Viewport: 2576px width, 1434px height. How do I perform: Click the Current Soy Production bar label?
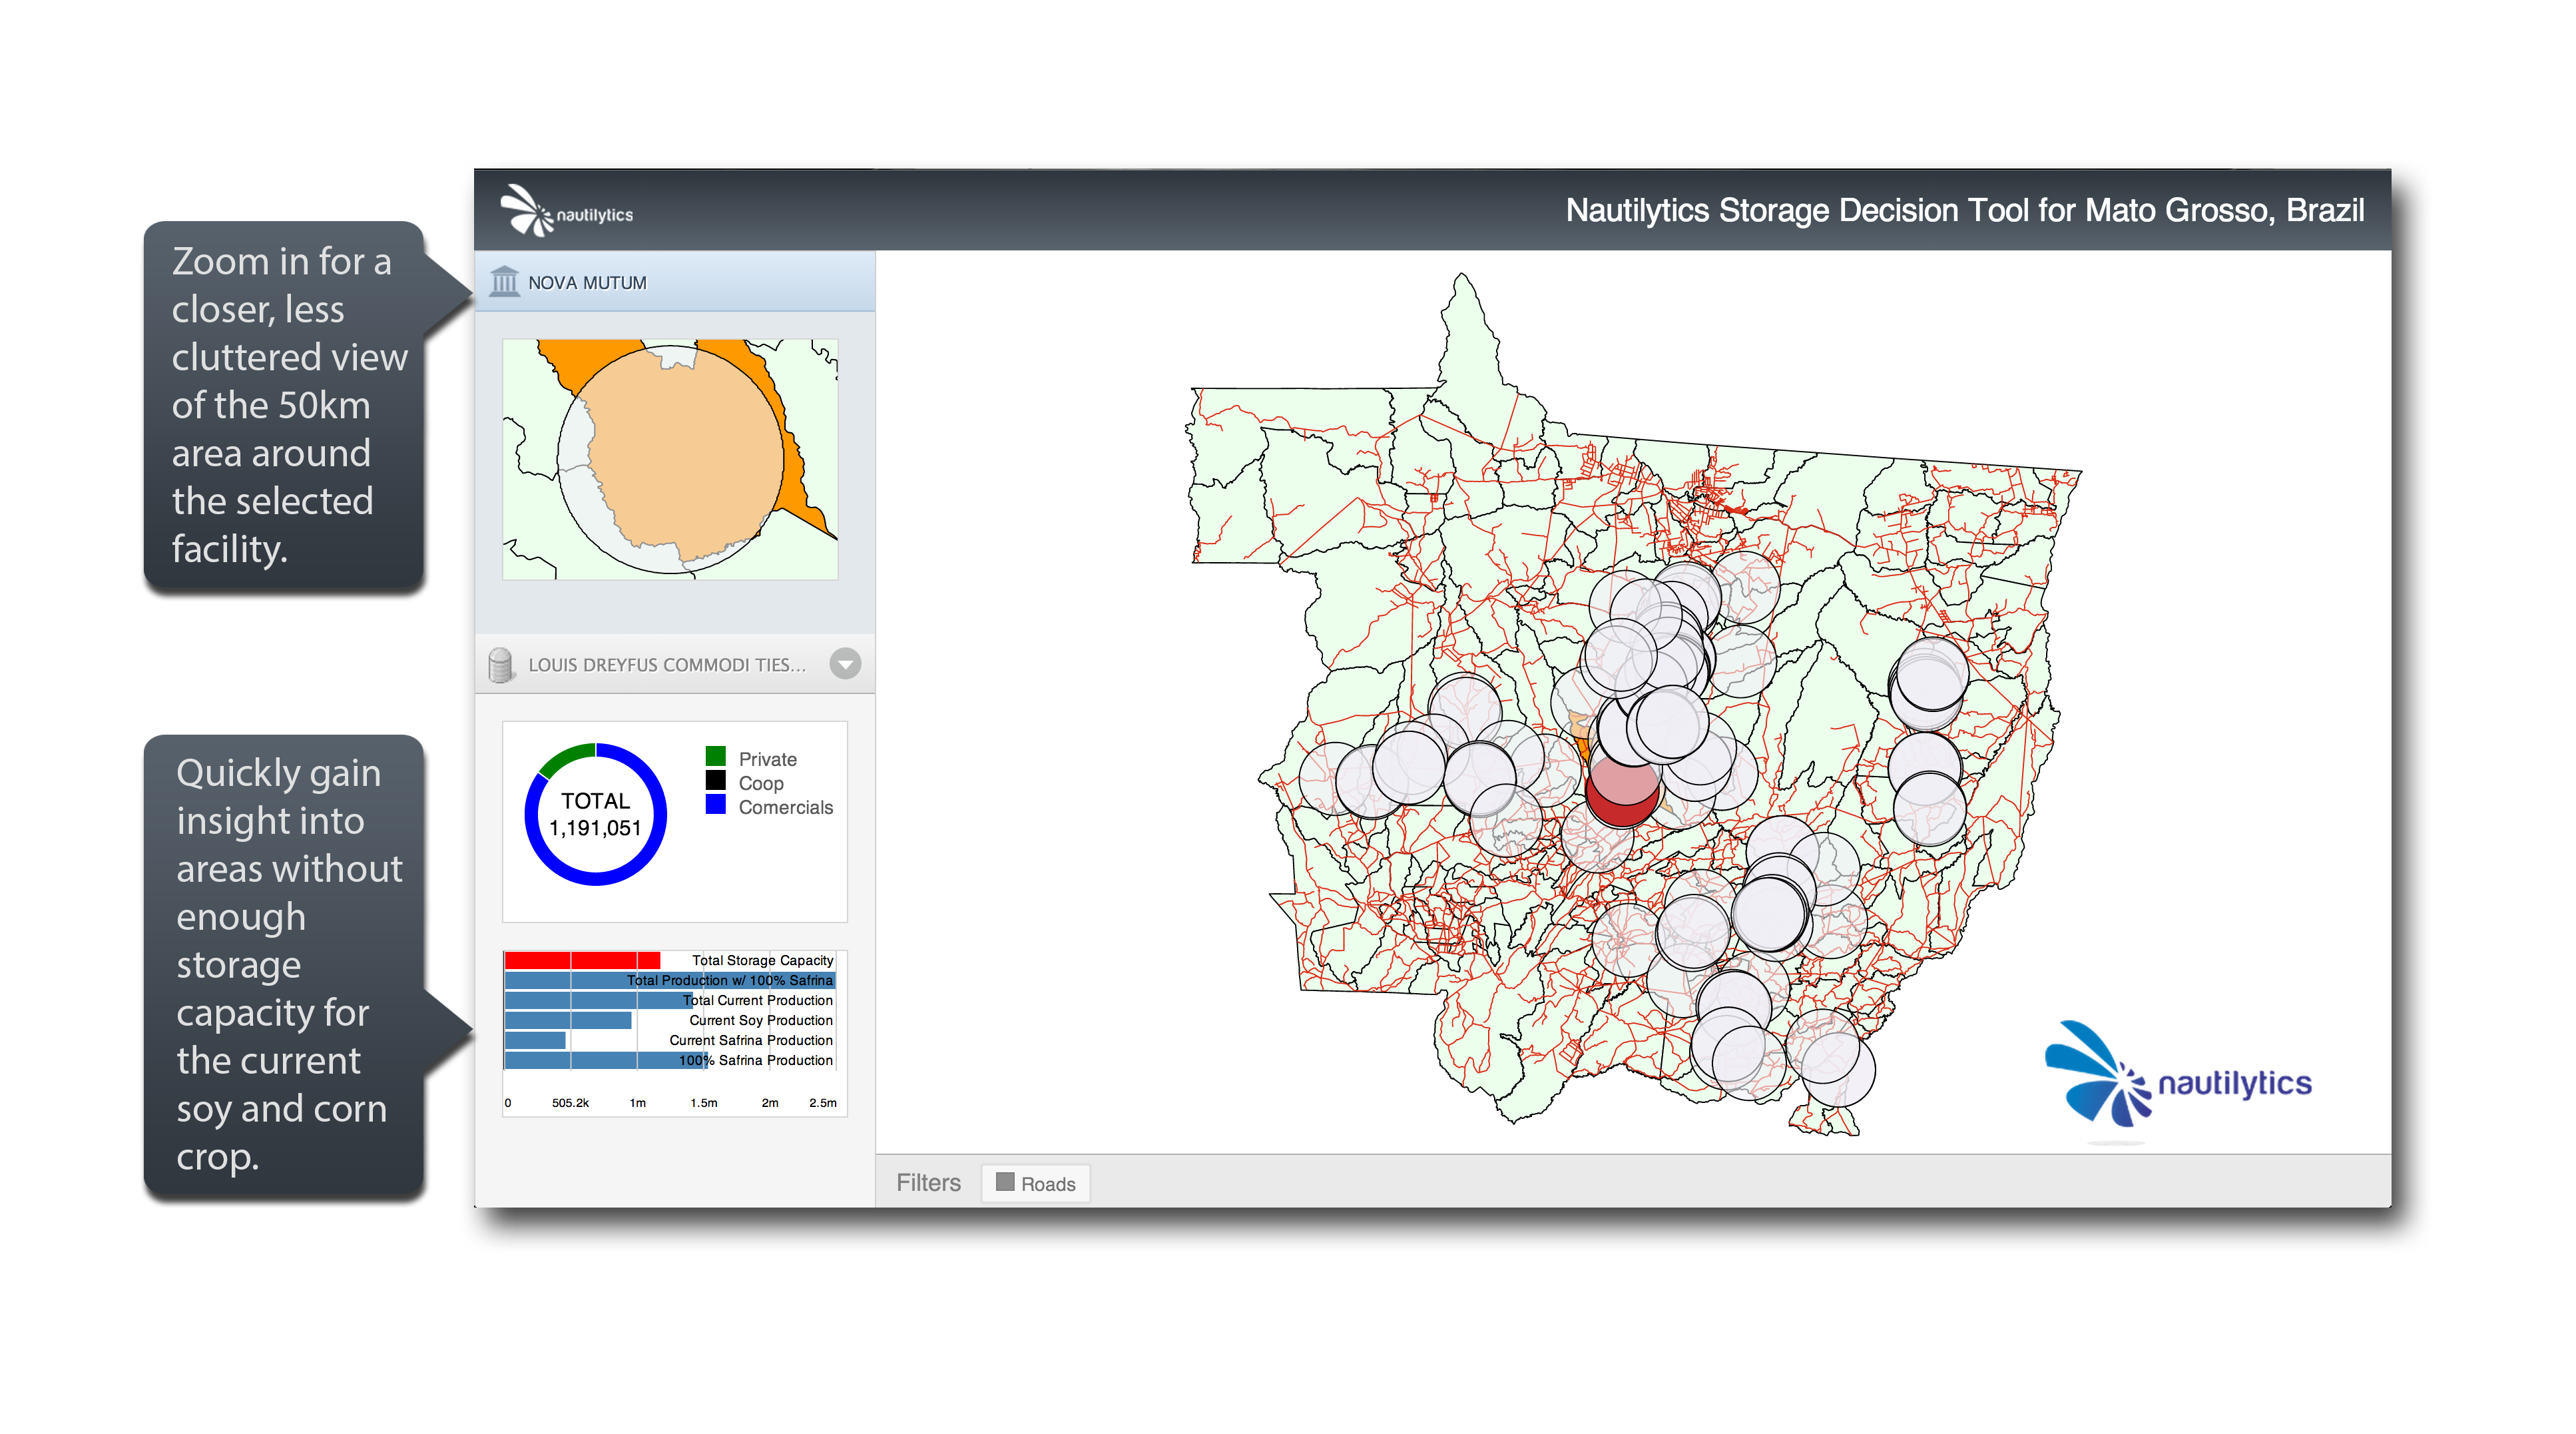pyautogui.click(x=761, y=1020)
